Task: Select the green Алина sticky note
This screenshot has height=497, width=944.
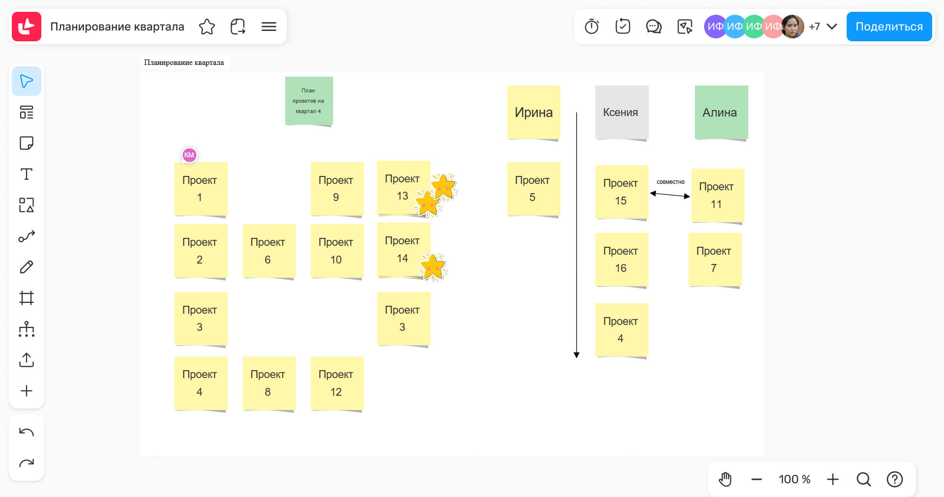Action: click(721, 112)
